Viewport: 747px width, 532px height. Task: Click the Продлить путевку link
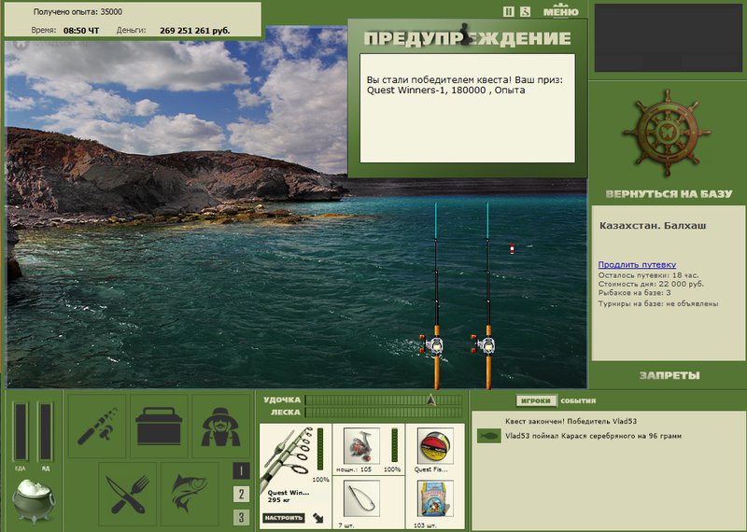coord(637,265)
